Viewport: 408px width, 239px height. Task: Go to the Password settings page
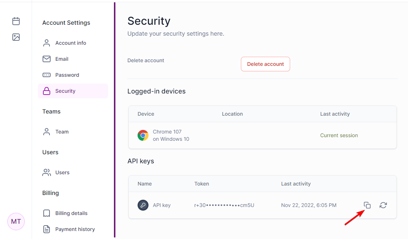click(67, 75)
